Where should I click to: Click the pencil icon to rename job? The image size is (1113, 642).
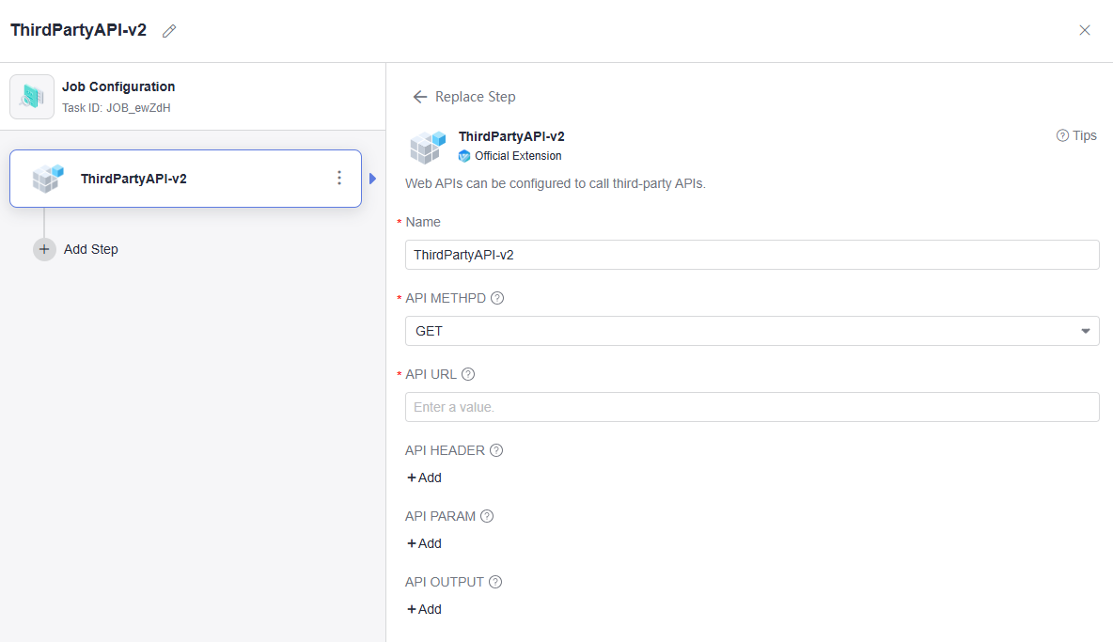click(169, 31)
